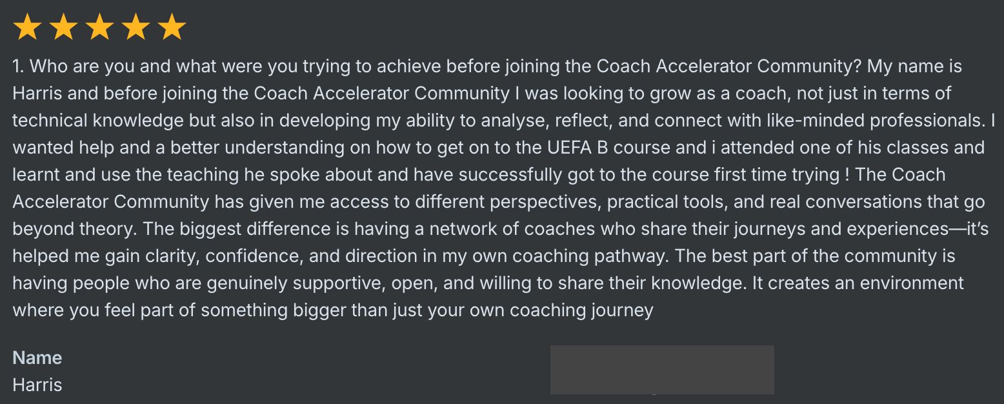Viewport: 1004px width, 404px height.
Task: Click the middle (third) rating star
Action: tap(99, 28)
